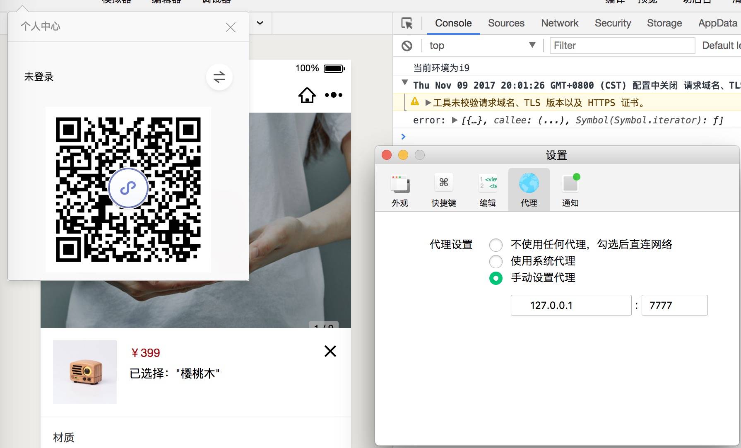Select 手动设置代理 radio option

click(496, 278)
